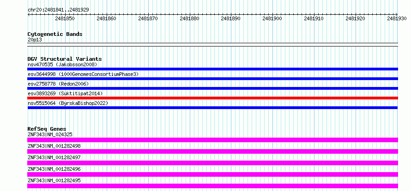Open variant nsv470535 (Jakobsson2008) label
Image resolution: width=411 pixels, height=191 pixels.
(62, 64)
